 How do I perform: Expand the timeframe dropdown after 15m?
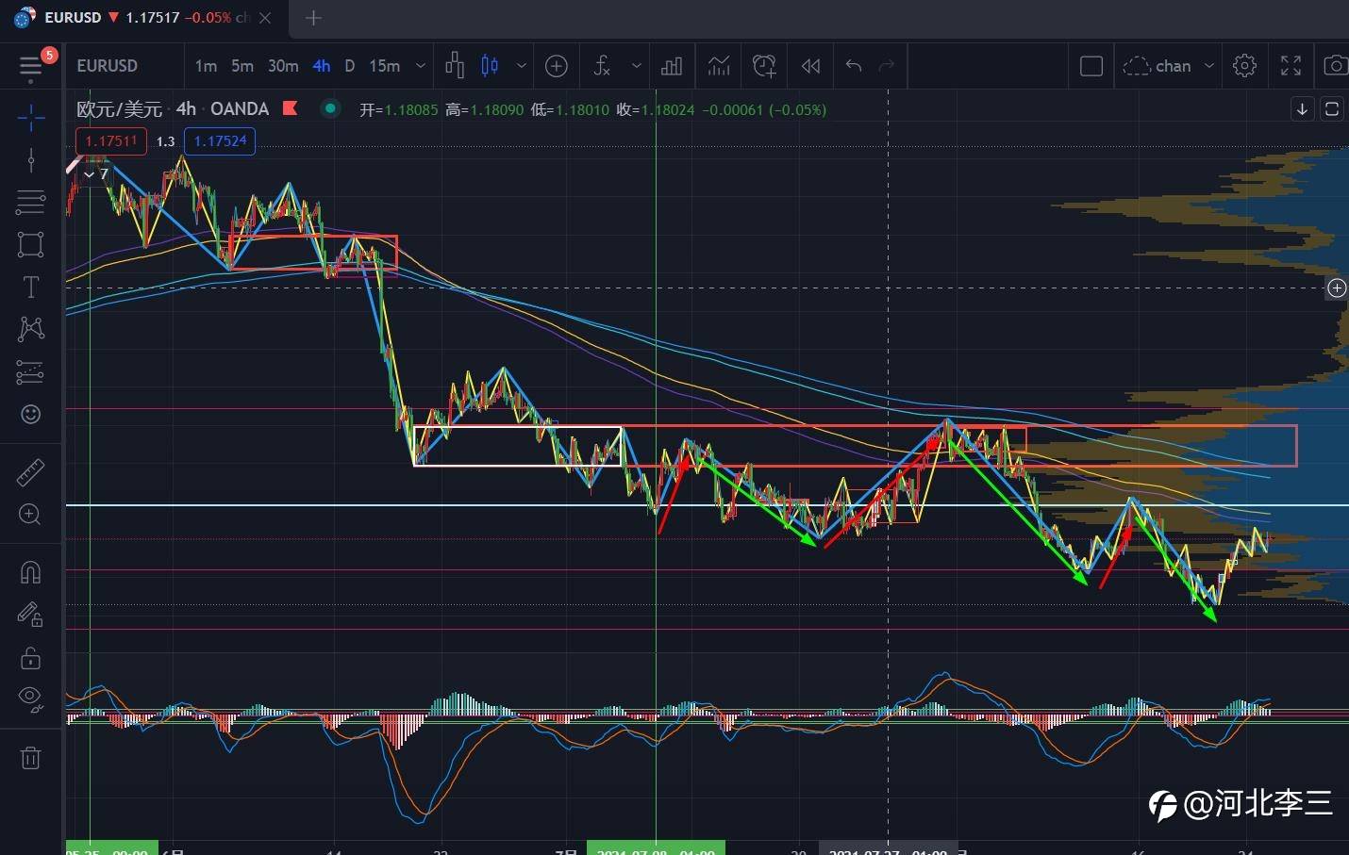pyautogui.click(x=421, y=66)
